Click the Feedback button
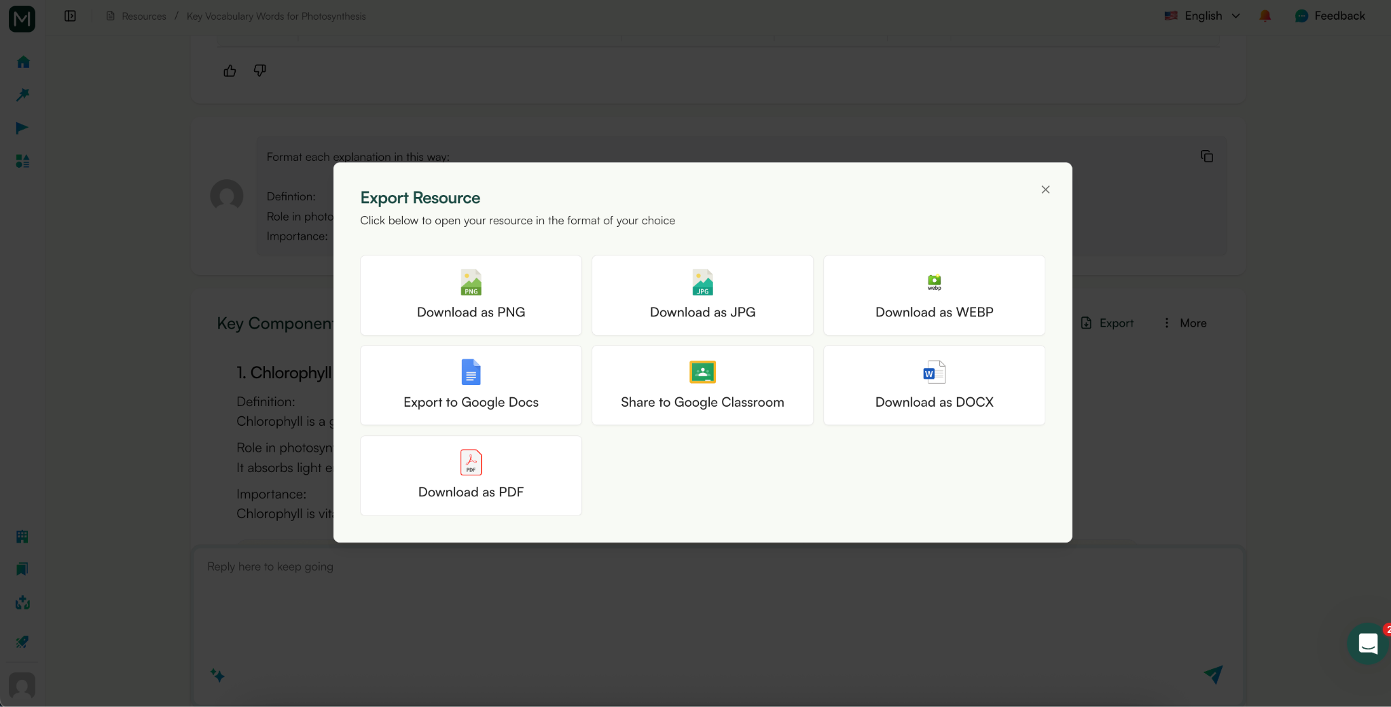The width and height of the screenshot is (1391, 707). pos(1330,16)
